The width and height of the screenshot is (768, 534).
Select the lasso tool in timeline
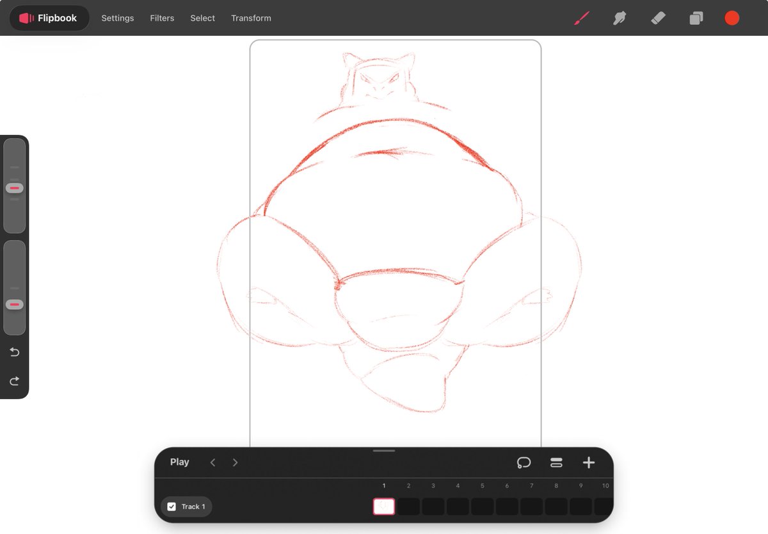(524, 462)
